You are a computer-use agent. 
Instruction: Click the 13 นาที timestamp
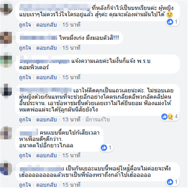tap(71, 120)
